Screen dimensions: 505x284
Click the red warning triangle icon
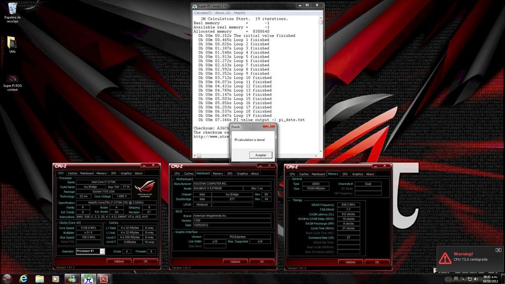click(445, 258)
